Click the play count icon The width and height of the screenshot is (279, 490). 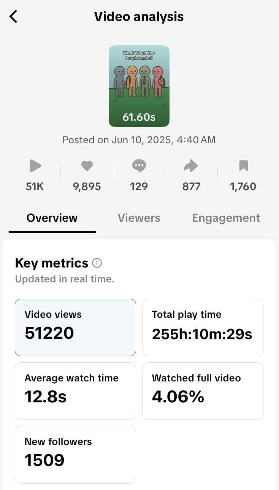click(x=35, y=166)
